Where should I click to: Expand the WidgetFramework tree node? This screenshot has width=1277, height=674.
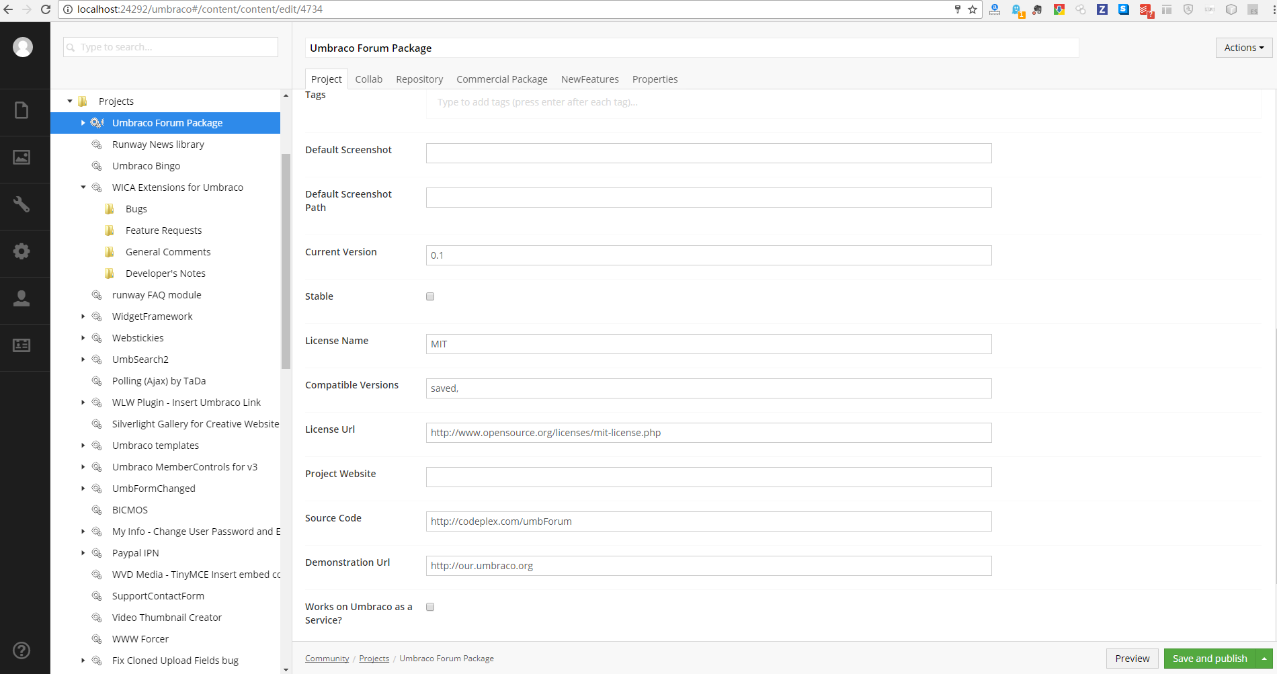click(x=83, y=317)
